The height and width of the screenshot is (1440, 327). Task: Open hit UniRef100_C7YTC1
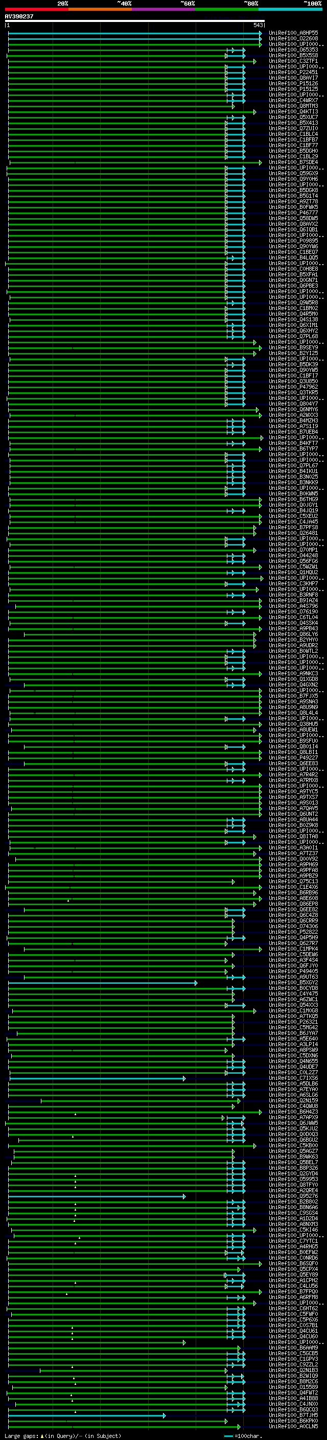pyautogui.click(x=293, y=1241)
